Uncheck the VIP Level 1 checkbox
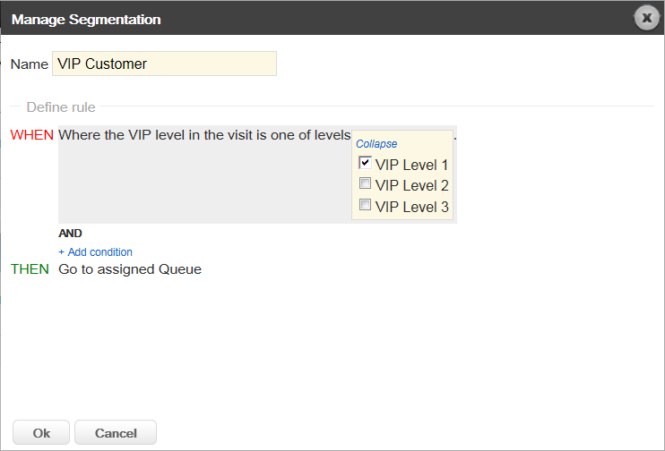The width and height of the screenshot is (665, 451). [x=365, y=163]
